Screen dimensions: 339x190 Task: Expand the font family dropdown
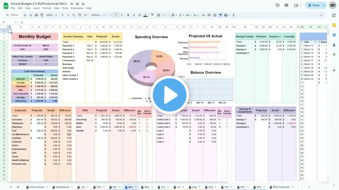point(98,15)
